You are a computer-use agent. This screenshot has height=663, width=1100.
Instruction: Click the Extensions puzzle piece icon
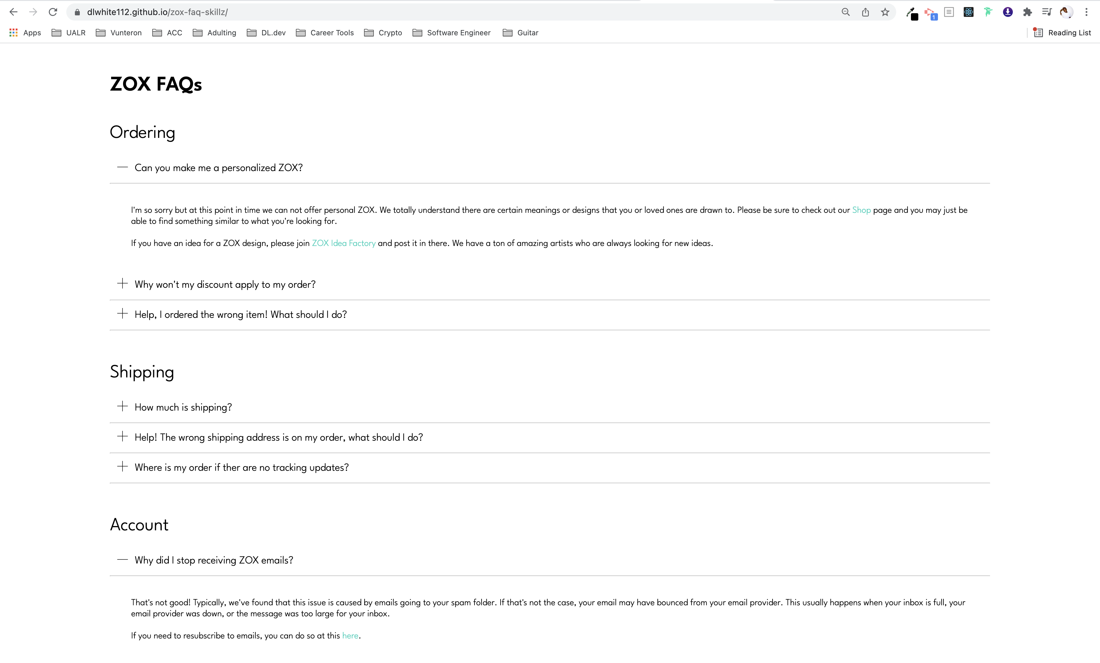click(1027, 12)
